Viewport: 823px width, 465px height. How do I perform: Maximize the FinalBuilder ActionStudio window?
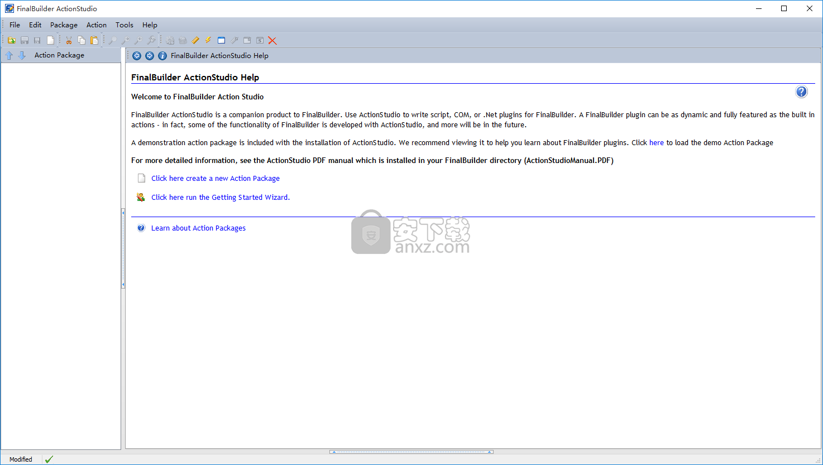point(784,8)
